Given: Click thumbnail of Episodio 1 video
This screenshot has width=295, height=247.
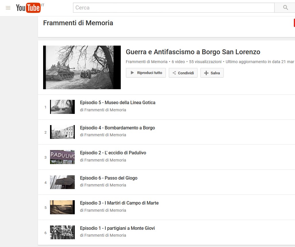Looking at the screenshot, I should [62, 232].
